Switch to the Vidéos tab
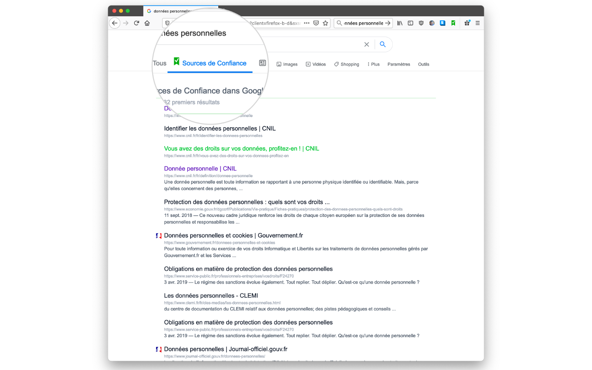Image resolution: width=592 pixels, height=370 pixels. tap(316, 64)
